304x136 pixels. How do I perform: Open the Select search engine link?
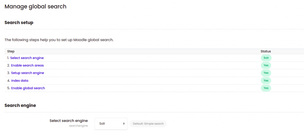click(x=27, y=58)
